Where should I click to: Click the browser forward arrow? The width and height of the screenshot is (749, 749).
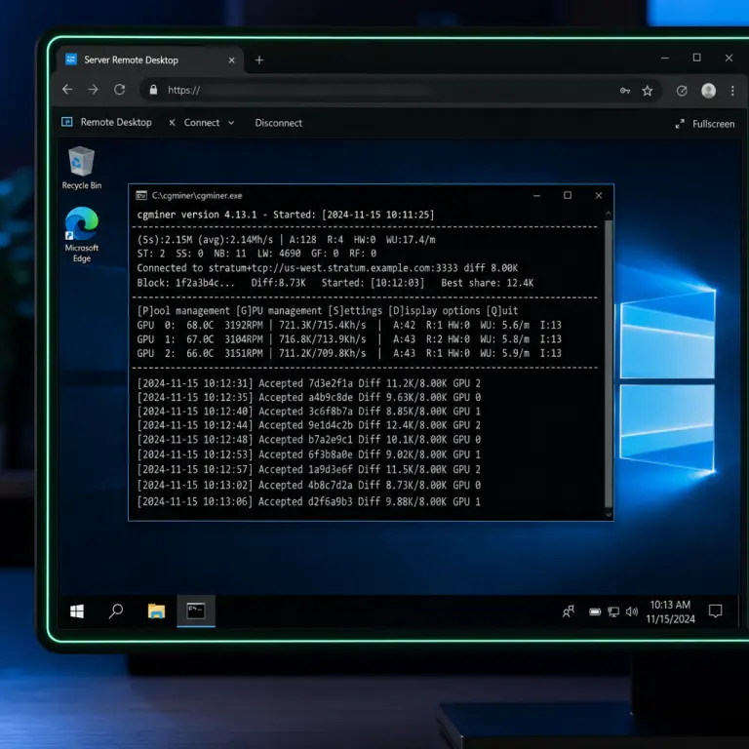pyautogui.click(x=94, y=90)
